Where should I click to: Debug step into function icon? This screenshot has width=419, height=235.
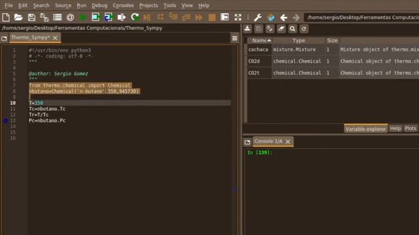173,18
